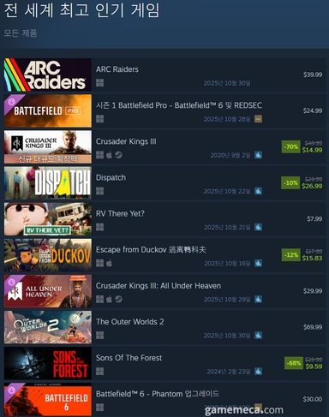This screenshot has height=417, width=329.
Task: Click the -68% discount badge for Sons Of The Forest
Action: coord(294,363)
